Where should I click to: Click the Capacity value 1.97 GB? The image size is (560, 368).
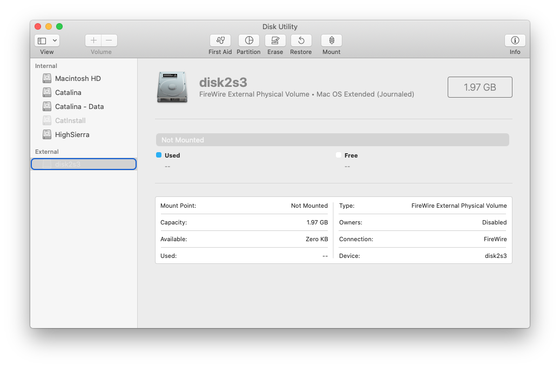(317, 222)
